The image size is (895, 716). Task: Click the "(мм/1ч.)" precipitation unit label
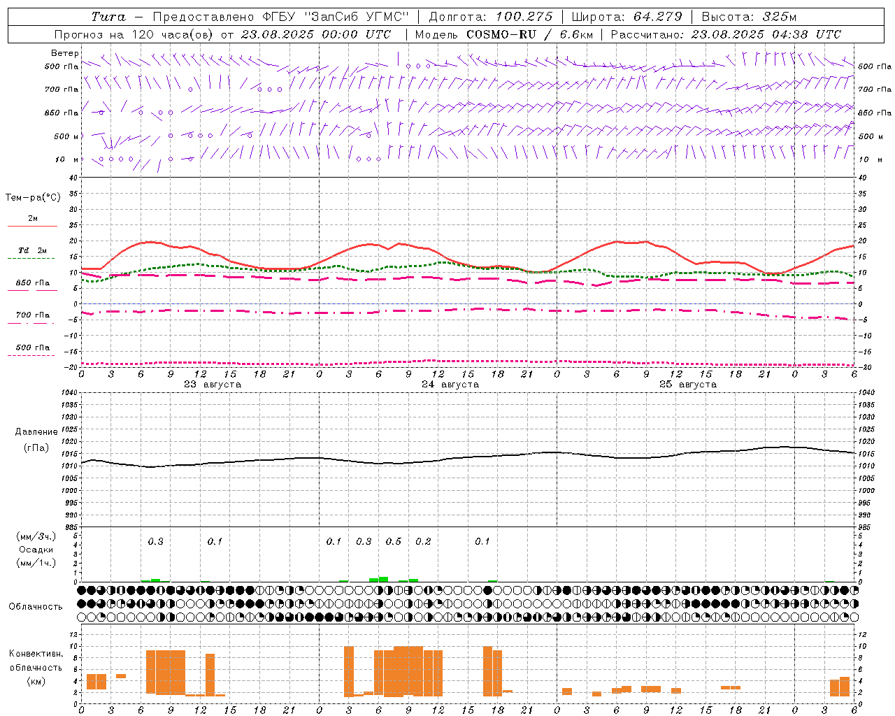36,563
